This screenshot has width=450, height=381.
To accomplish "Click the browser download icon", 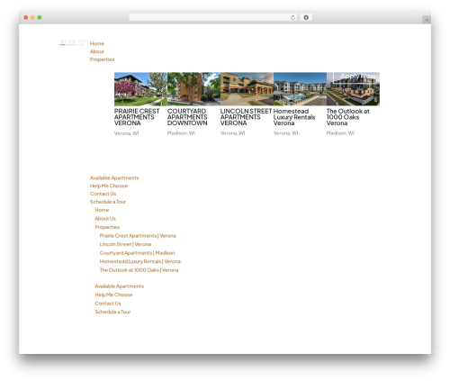I will click(306, 17).
